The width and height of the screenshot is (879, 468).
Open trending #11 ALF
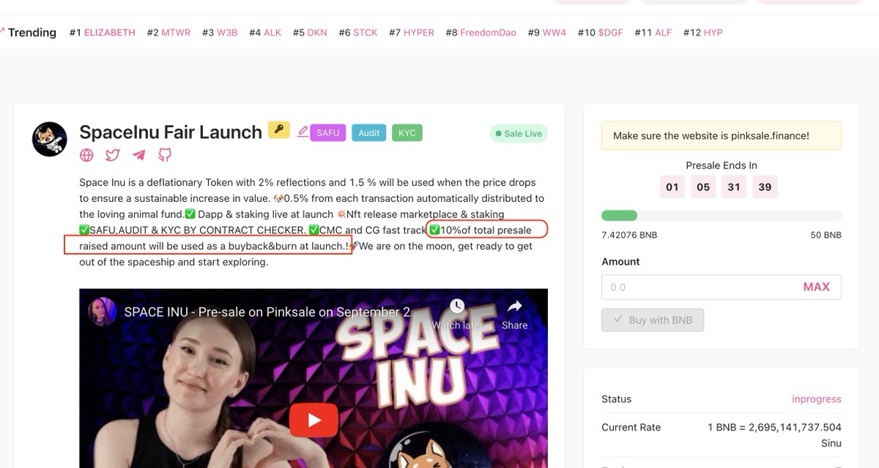click(653, 33)
